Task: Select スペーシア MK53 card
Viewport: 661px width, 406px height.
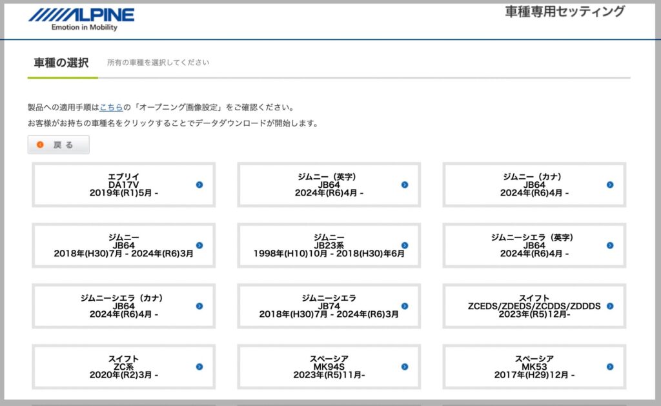Action: pos(534,367)
